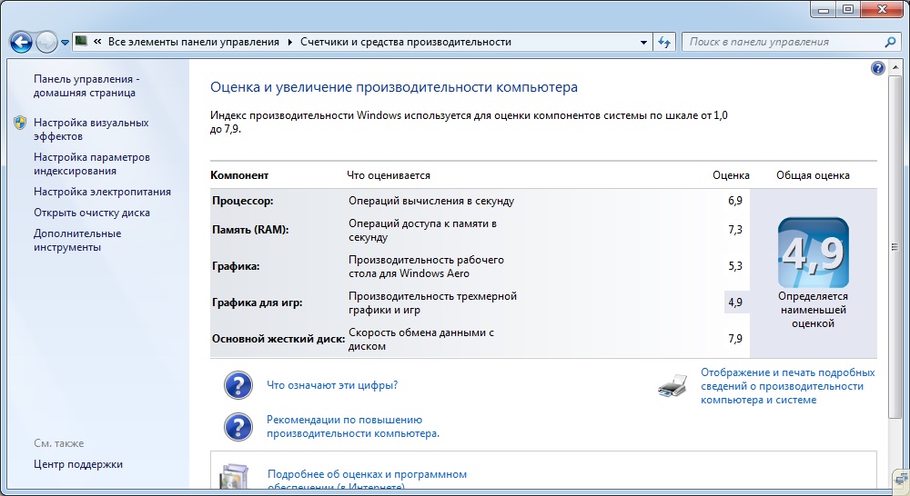Expand the breadcrumb root chevron dropdown
910x496 pixels.
click(x=96, y=42)
